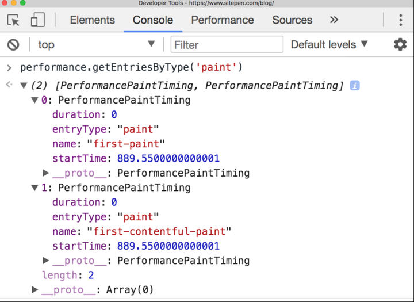Click the Filter input field
Viewport: 414px width, 302px height.
tap(227, 45)
